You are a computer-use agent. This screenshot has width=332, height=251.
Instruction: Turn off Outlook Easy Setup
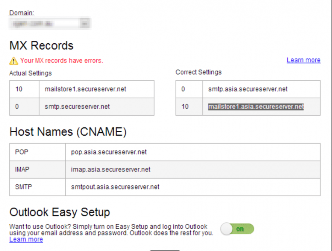pos(237,229)
